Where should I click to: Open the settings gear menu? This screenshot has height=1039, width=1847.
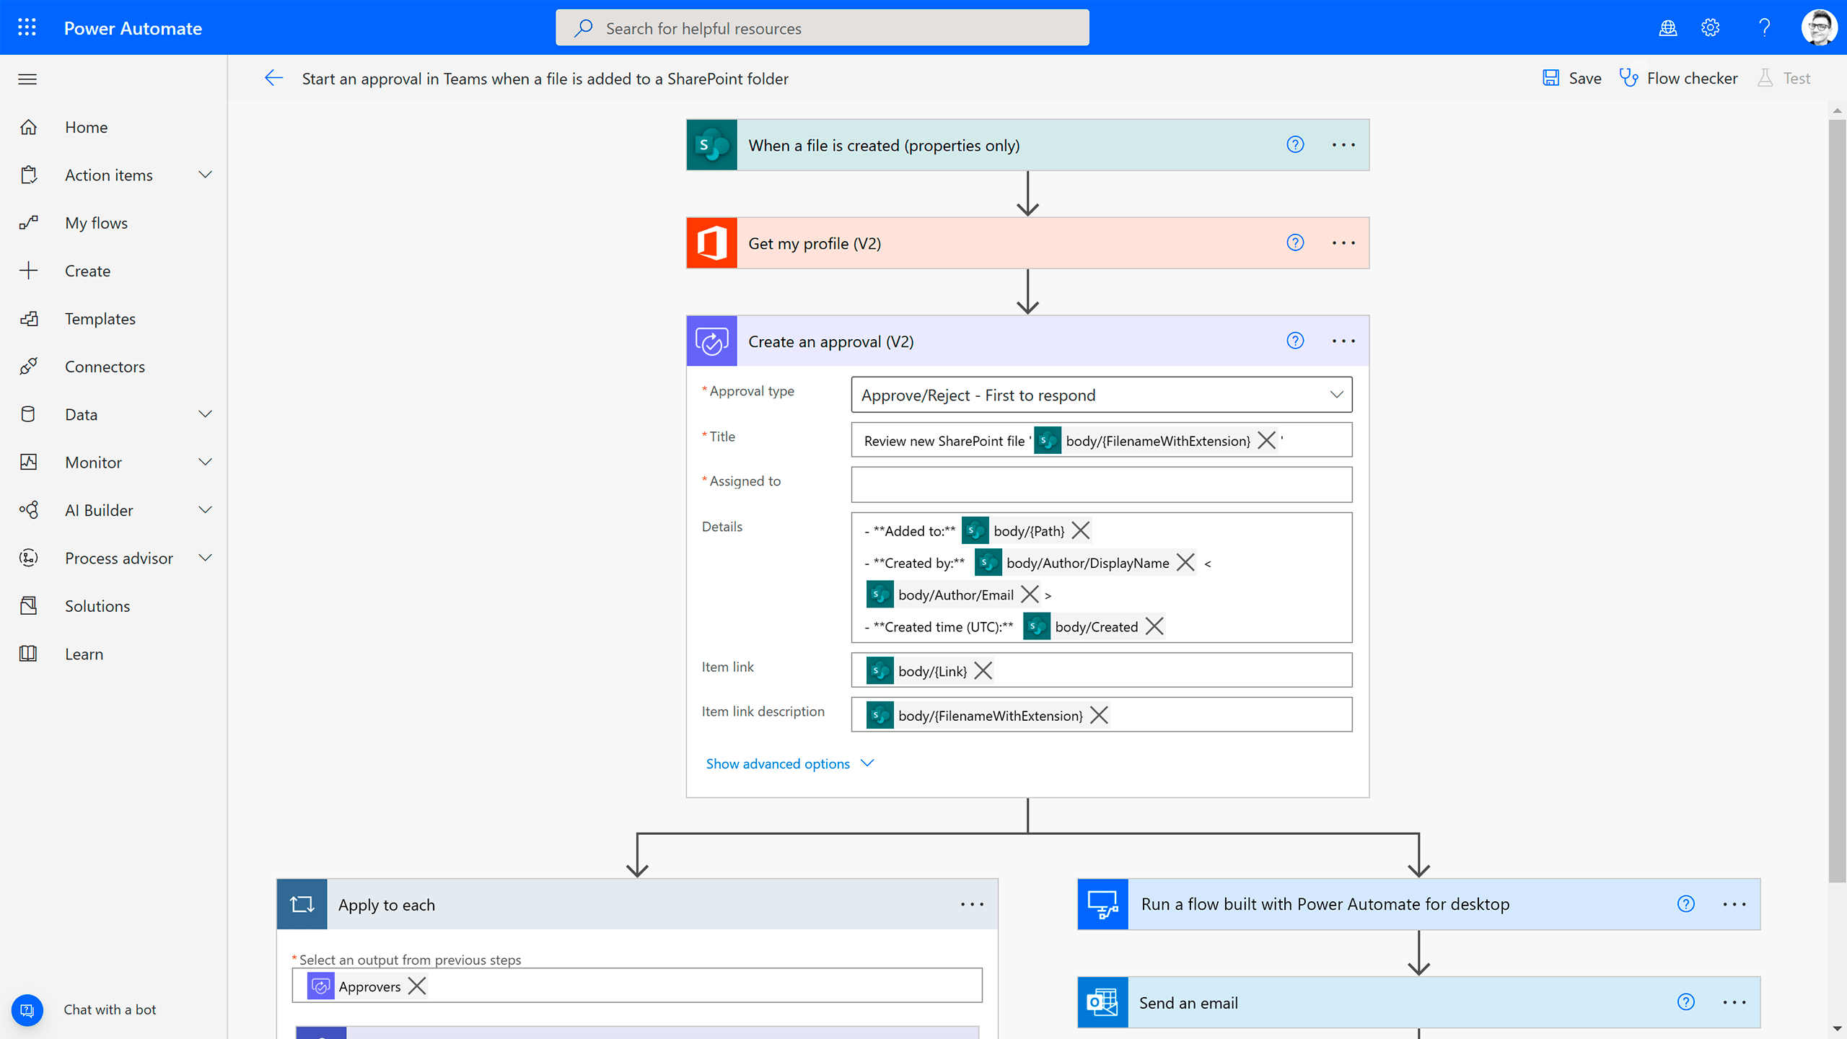tap(1711, 28)
